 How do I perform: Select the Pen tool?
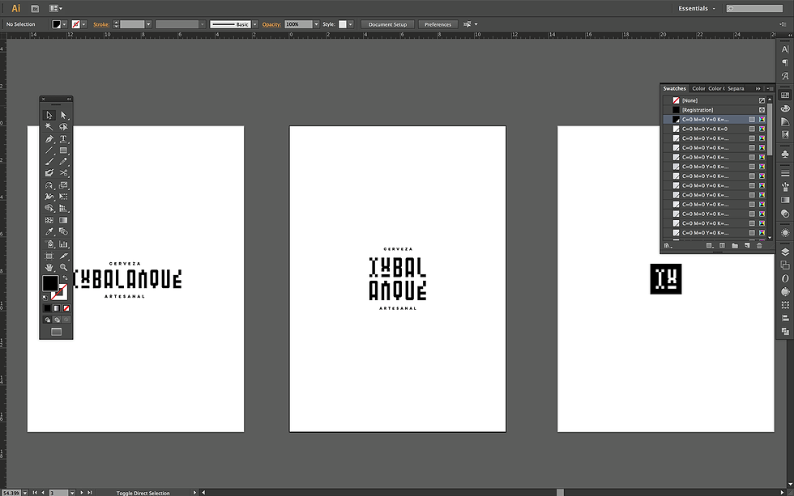click(x=49, y=138)
